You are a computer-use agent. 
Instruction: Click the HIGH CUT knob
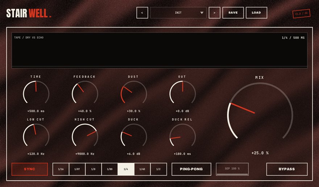pyautogui.click(x=85, y=135)
